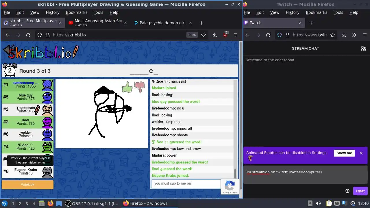The image size is (370, 208).
Task: Open the skribbl window Bookmarks menu
Action: tap(77, 12)
